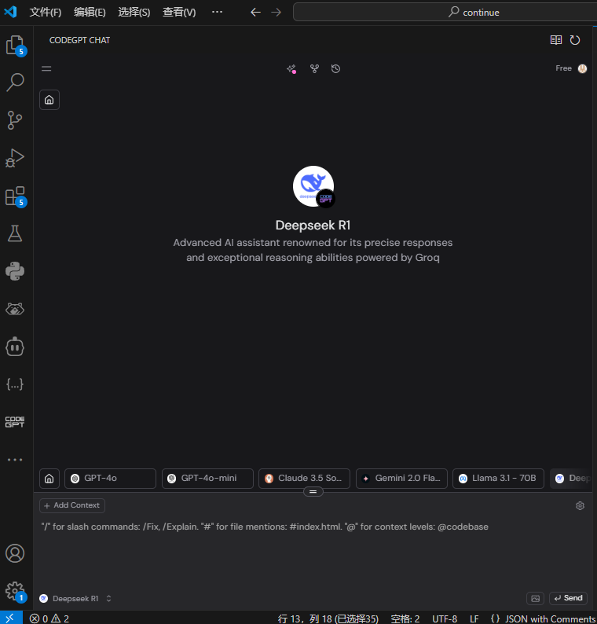The image size is (597, 624).
Task: Open Source Control view
Action: click(15, 119)
